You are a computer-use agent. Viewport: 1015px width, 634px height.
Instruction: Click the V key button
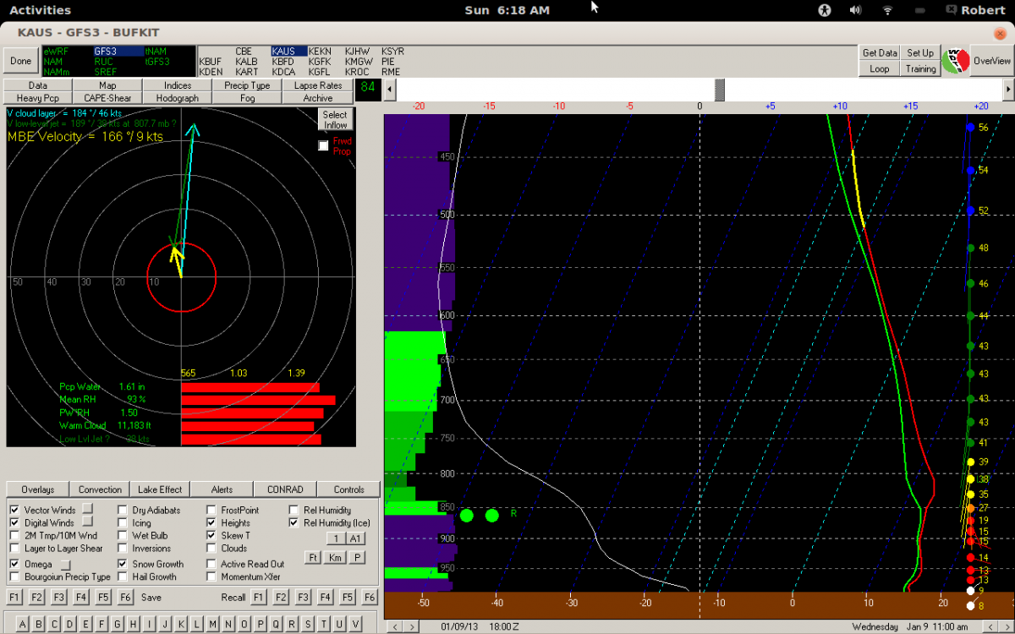[x=357, y=624]
